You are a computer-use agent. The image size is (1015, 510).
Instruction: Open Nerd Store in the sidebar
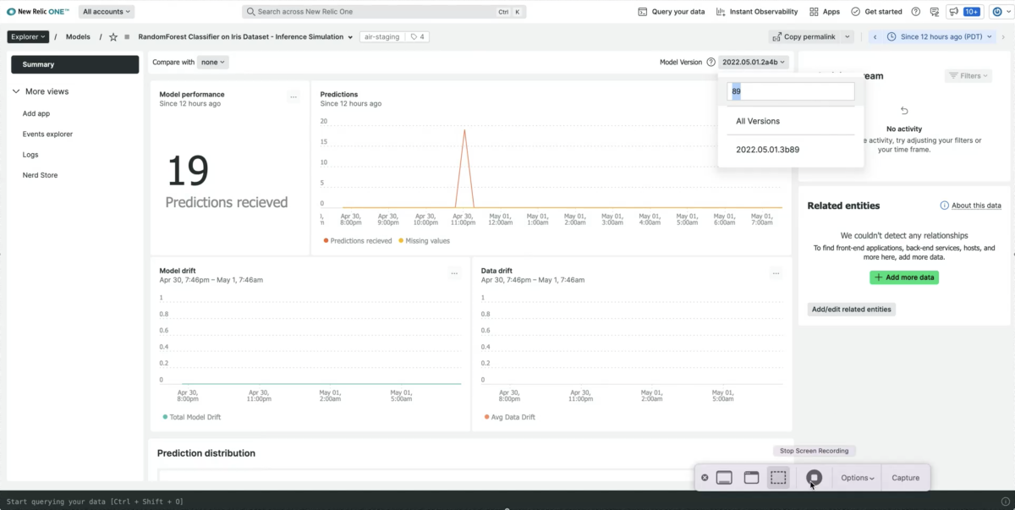[40, 175]
